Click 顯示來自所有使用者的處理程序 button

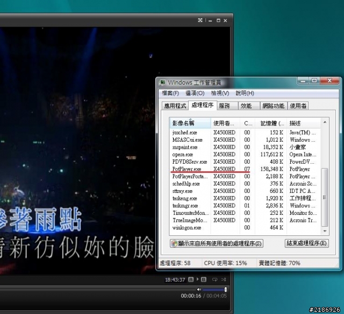coord(216,243)
